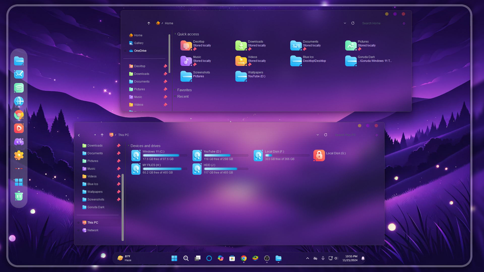Launch Discord from the dock
Viewport: 484px width, 272px height.
19,142
